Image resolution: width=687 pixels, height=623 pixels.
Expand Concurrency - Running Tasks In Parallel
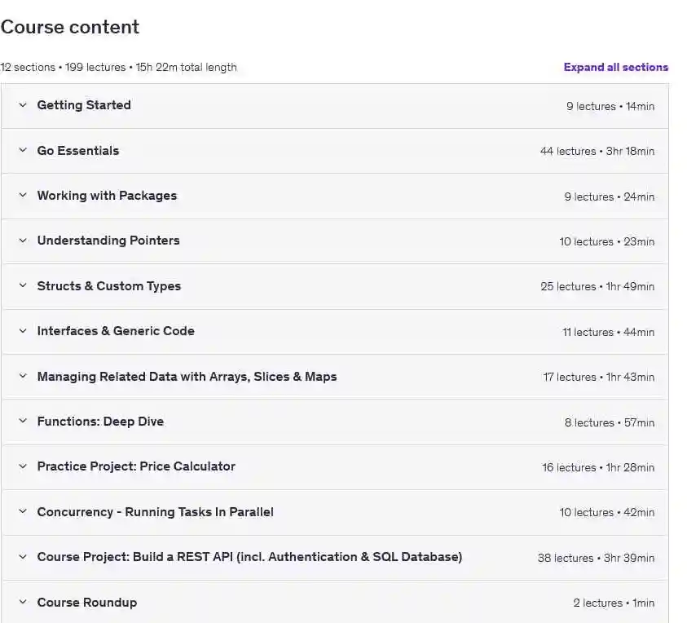pyautogui.click(x=155, y=512)
